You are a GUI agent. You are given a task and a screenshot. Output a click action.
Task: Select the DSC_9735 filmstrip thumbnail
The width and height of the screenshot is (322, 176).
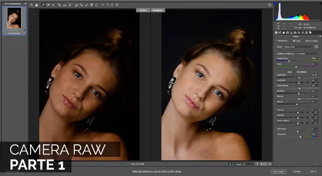(14, 21)
